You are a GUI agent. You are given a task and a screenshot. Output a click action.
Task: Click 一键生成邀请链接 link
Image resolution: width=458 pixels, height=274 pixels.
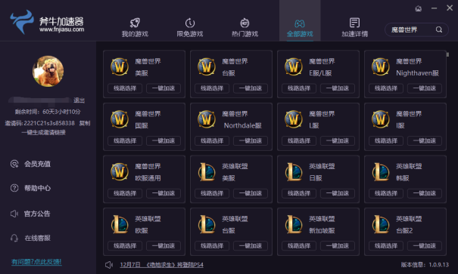point(44,132)
